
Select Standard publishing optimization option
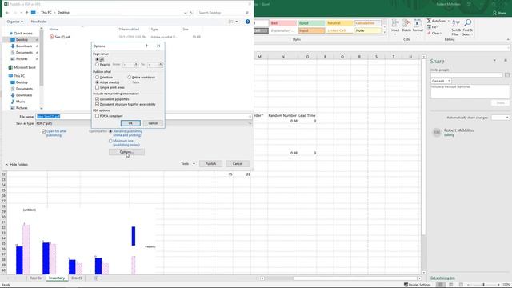point(110,131)
